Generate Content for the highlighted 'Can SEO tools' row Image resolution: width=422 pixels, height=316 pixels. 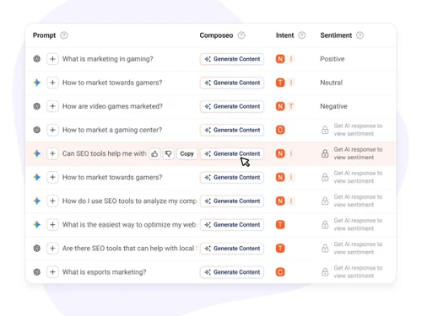pyautogui.click(x=232, y=153)
